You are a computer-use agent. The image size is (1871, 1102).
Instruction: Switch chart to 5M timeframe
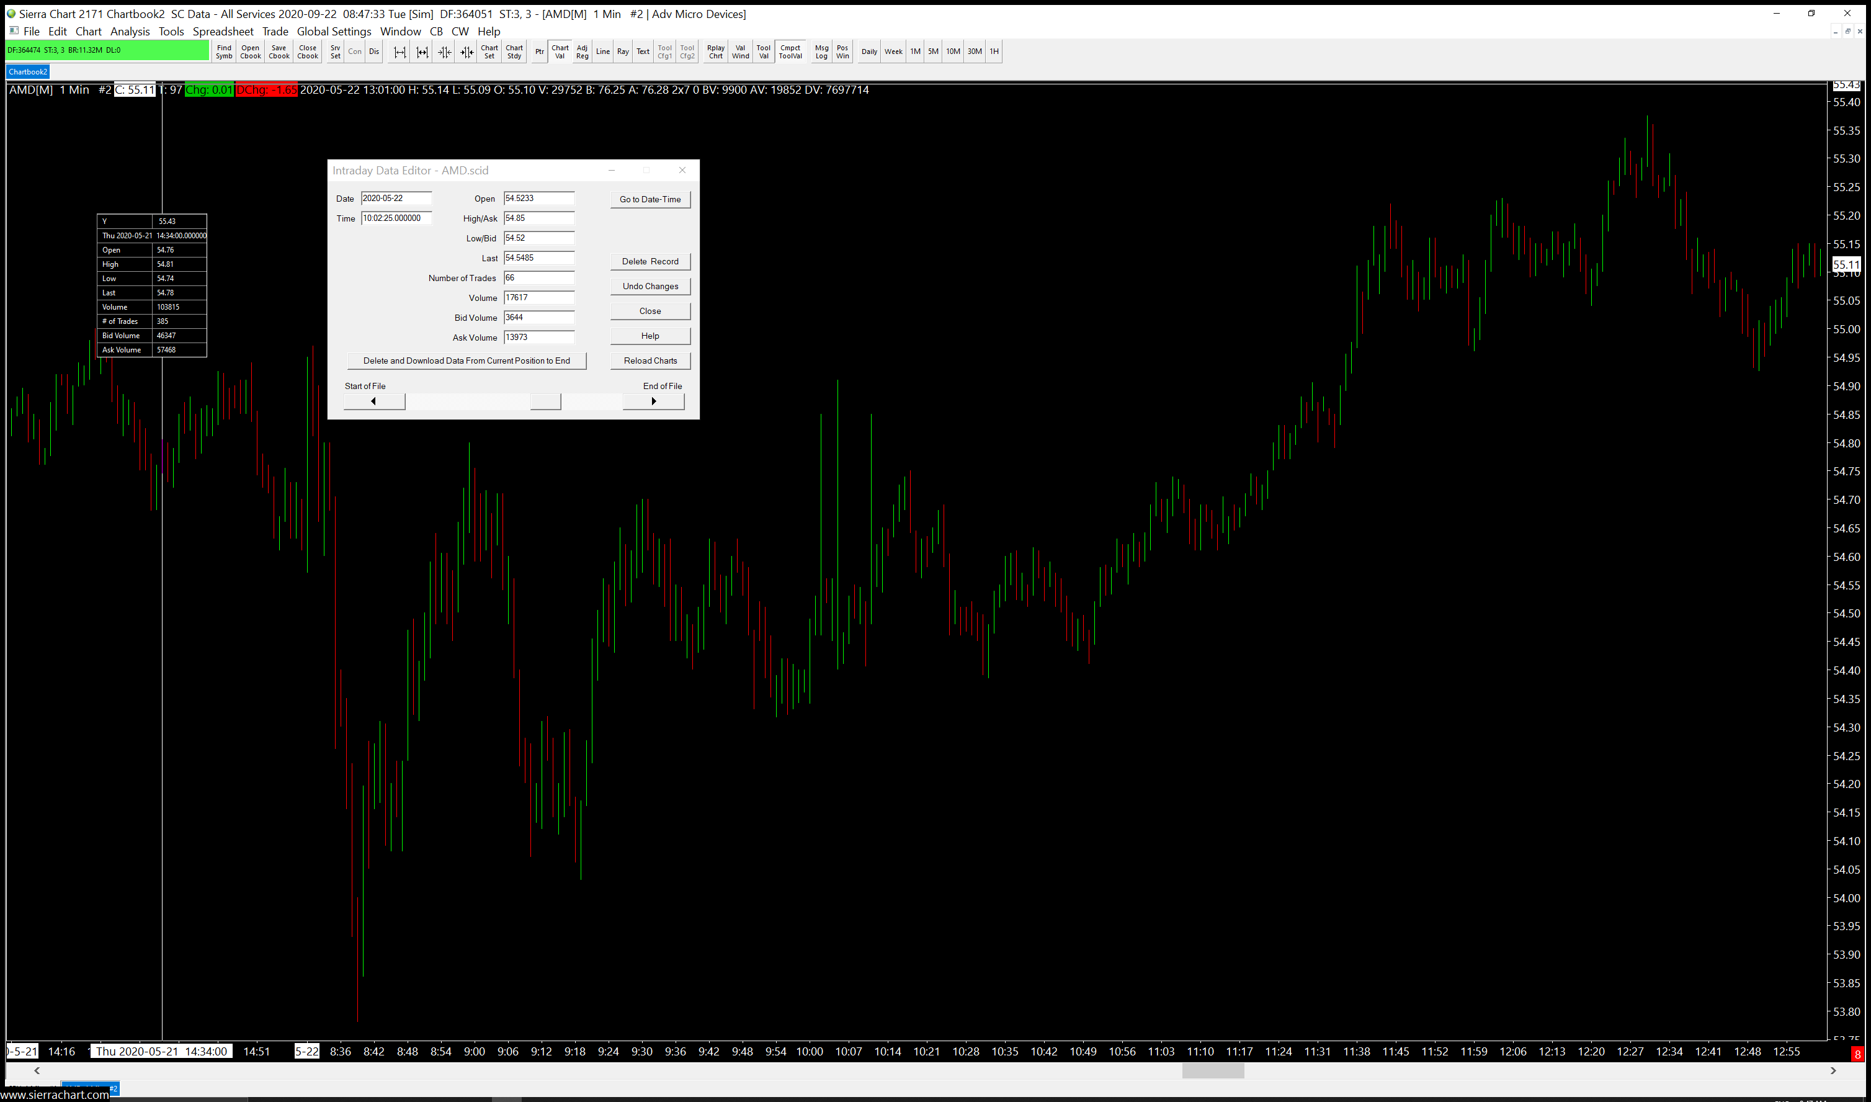(x=932, y=52)
